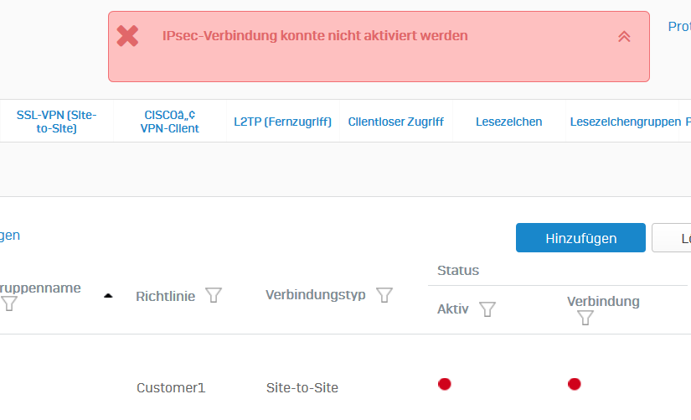Toggle Aktiv status for Customer1

(x=445, y=384)
